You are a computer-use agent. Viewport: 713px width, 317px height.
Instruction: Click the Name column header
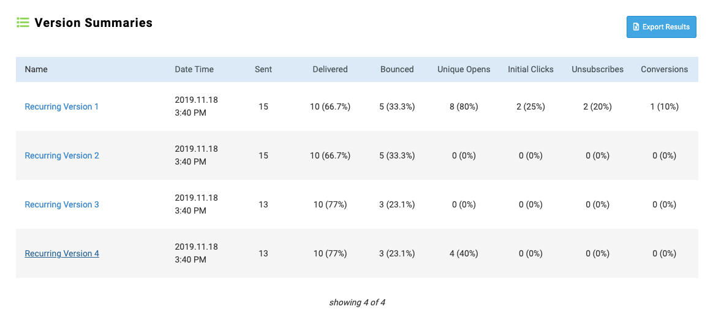click(36, 69)
